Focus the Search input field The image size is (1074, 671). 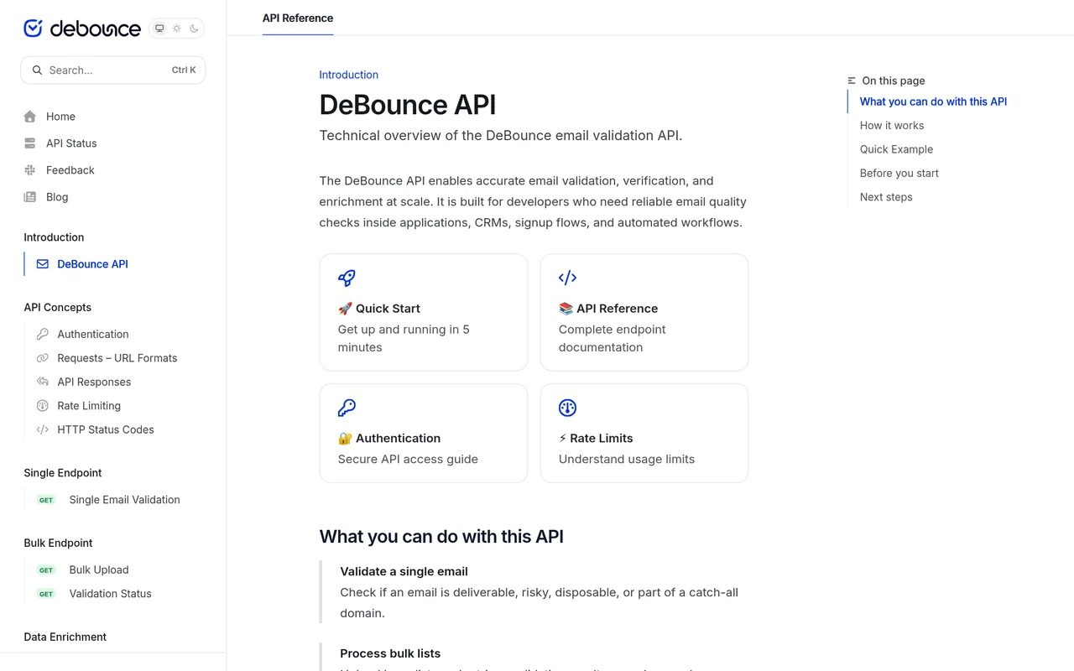[113, 70]
